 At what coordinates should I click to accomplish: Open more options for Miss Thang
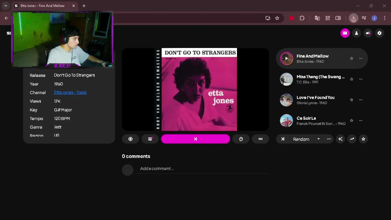(361, 79)
